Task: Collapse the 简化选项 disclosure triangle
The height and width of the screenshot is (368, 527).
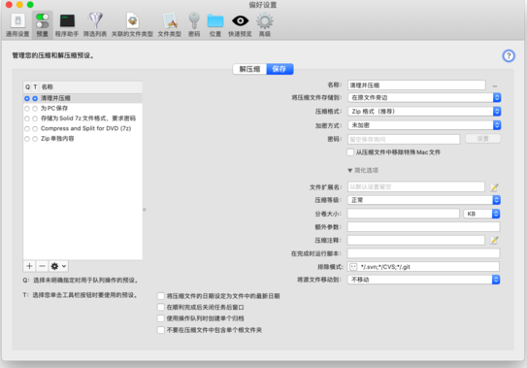Action: tap(349, 171)
